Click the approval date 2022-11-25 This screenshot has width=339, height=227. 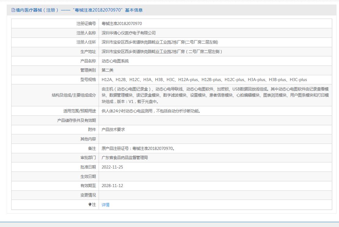pos(112,167)
